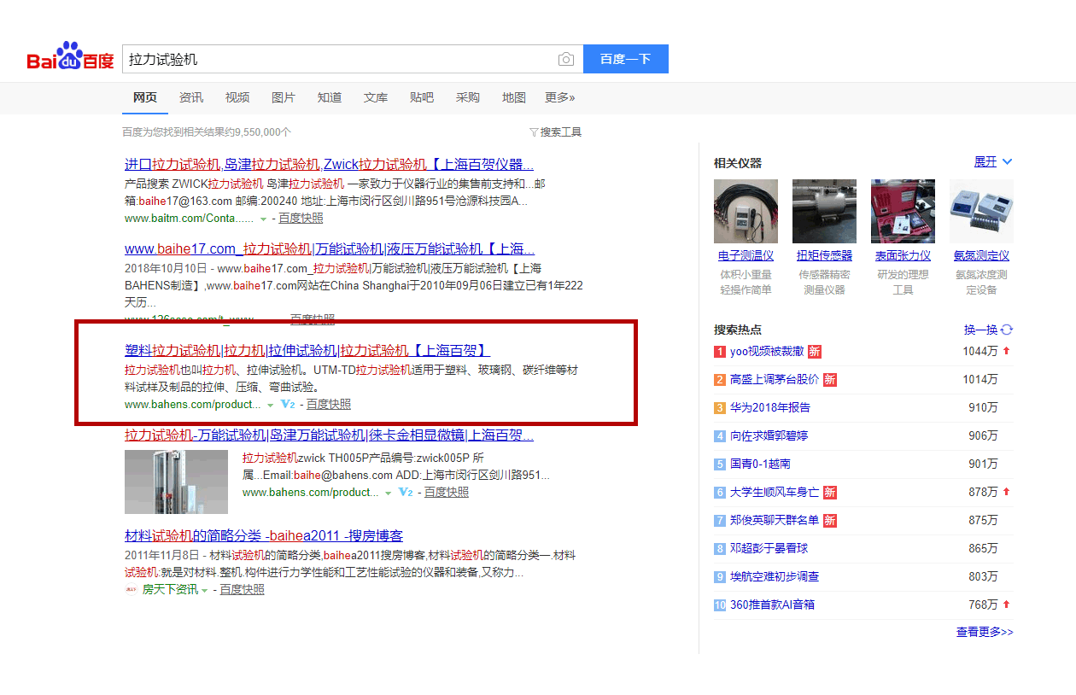Open 搜索工具 filter options

pos(556,131)
